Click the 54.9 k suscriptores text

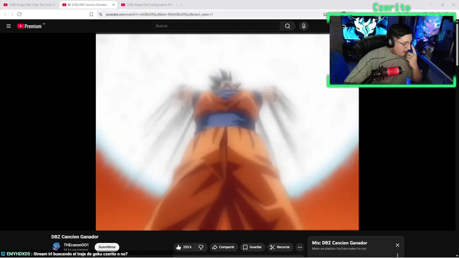tap(76, 250)
